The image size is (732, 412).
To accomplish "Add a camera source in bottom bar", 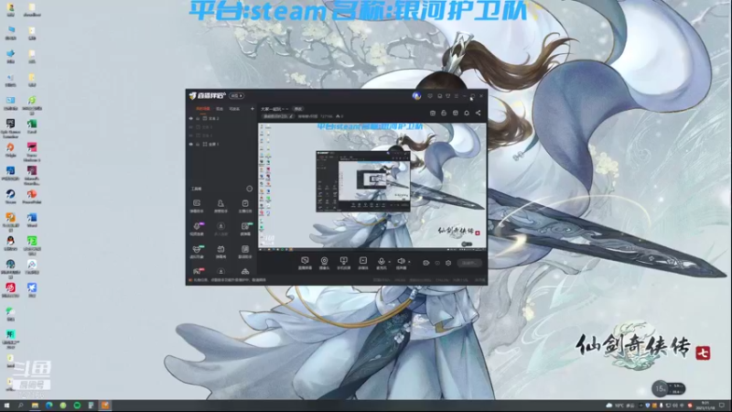I will (x=324, y=263).
